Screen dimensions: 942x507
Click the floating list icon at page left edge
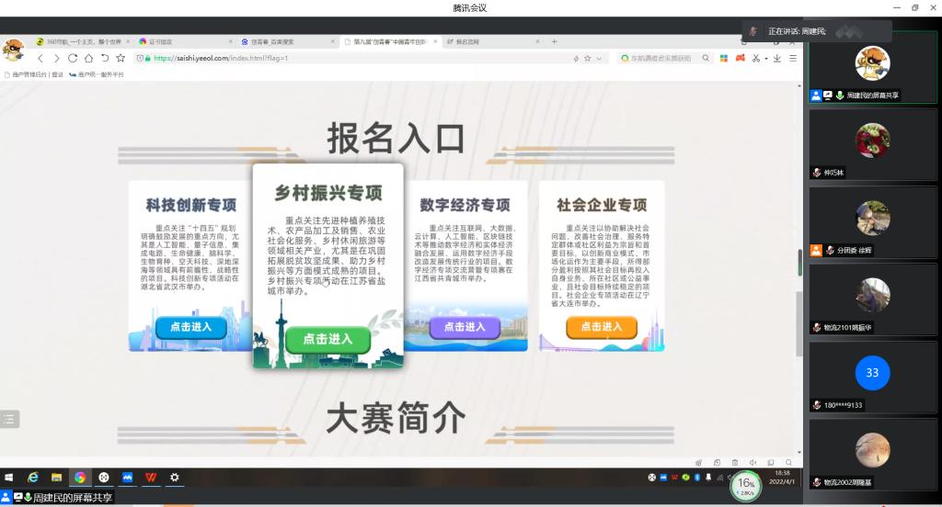[x=9, y=419]
